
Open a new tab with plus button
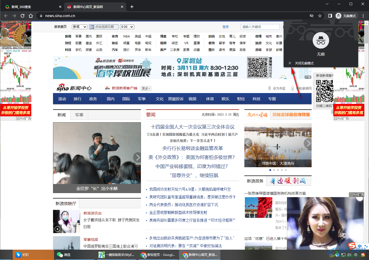132,7
